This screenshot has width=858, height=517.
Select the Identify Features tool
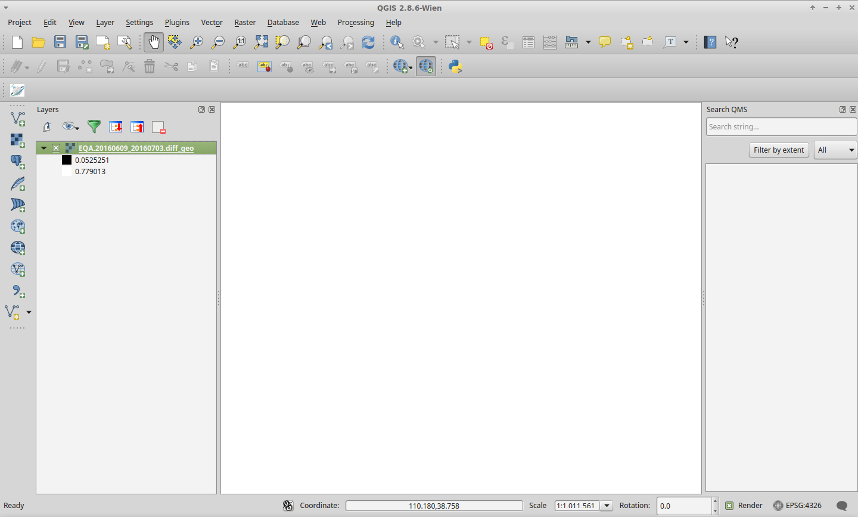click(397, 42)
